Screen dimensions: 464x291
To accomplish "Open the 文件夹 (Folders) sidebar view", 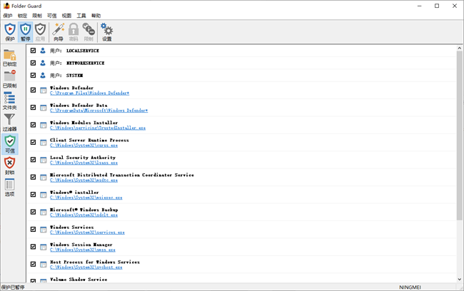I will click(x=9, y=101).
